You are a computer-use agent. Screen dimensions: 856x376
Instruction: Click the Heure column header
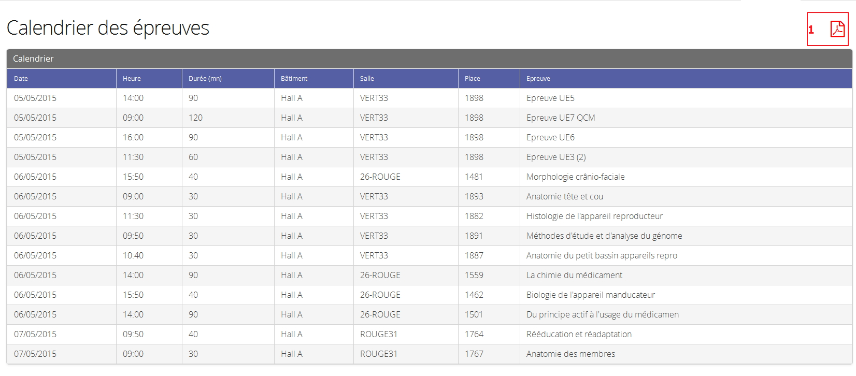[x=132, y=79]
